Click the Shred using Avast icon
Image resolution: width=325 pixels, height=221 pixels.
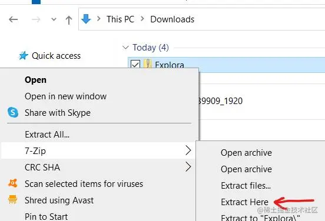(12, 200)
